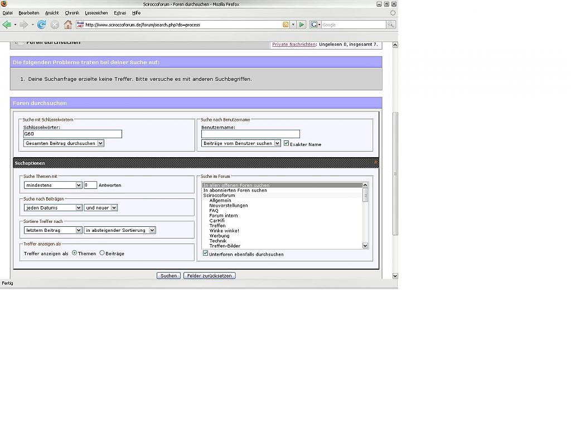Click the Suchen button
Screen dimensions: 571x428
(x=168, y=276)
